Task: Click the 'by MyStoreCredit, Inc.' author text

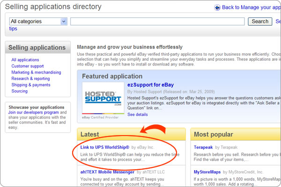Action: [243, 172]
